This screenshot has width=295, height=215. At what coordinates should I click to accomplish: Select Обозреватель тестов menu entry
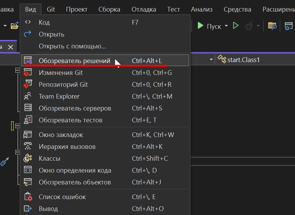(105, 120)
